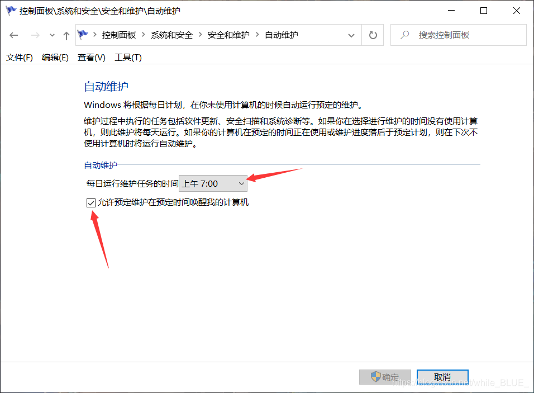
Task: Select 自动维护 in the address breadcrumb
Action: [x=282, y=35]
